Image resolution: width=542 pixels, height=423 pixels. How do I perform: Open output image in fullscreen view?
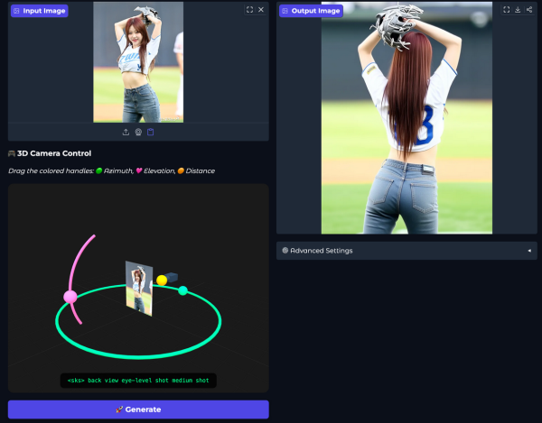pyautogui.click(x=507, y=10)
